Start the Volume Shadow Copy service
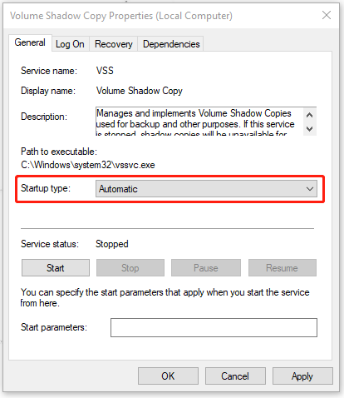The height and width of the screenshot is (398, 344). click(x=56, y=268)
